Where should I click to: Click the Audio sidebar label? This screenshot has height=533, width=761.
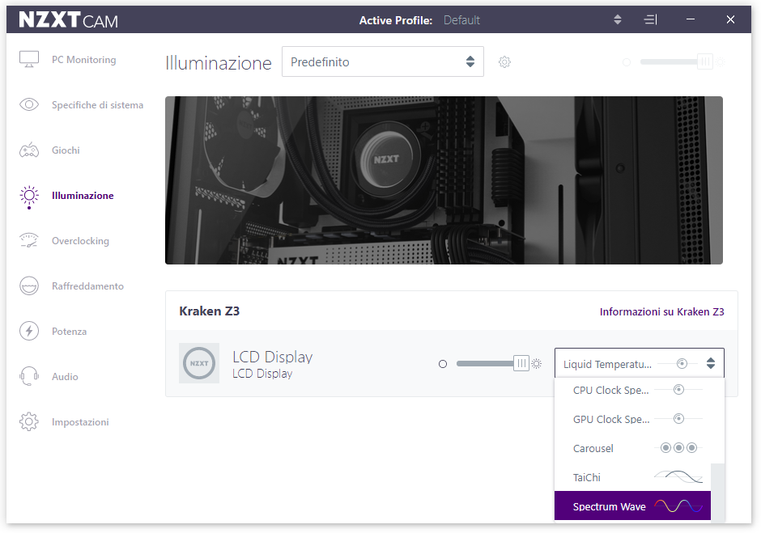[65, 377]
